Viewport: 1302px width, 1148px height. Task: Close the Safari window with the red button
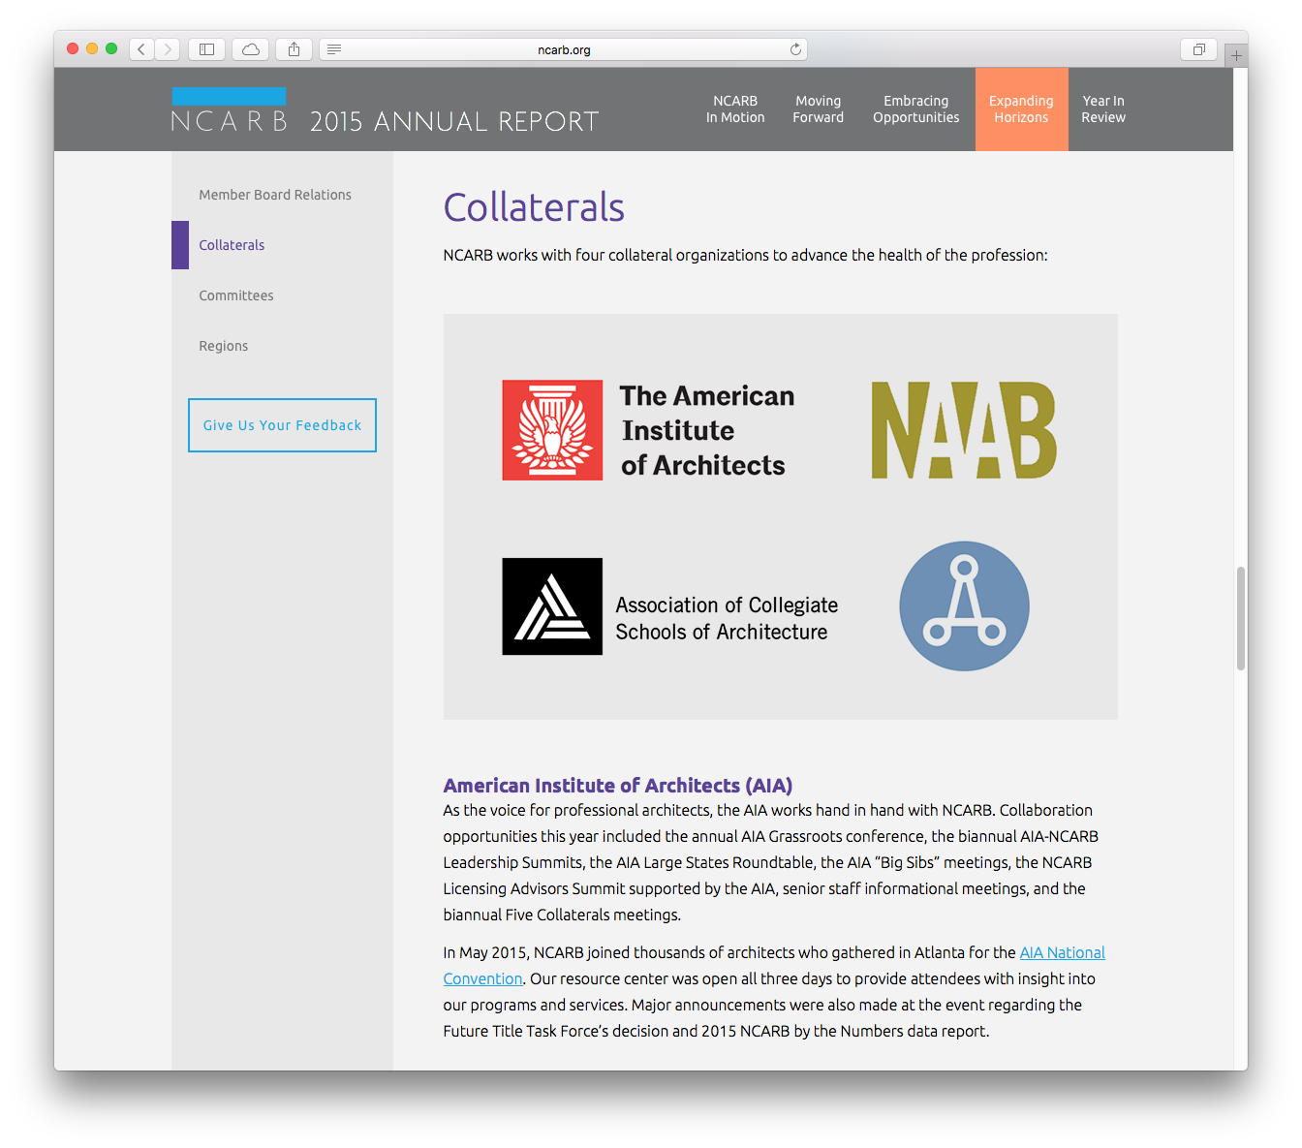click(x=73, y=48)
